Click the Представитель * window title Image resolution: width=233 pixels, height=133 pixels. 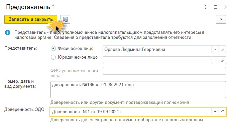pos(30,7)
